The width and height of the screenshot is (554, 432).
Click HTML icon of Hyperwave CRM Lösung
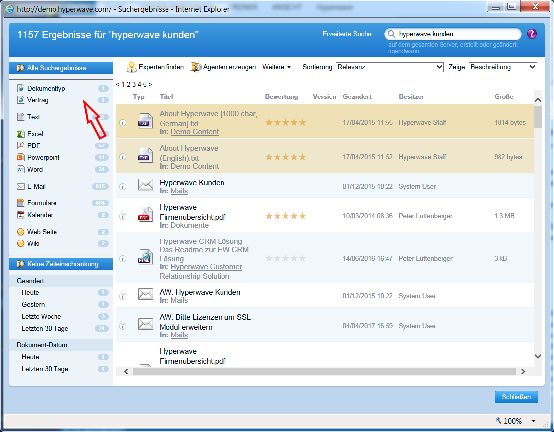click(145, 257)
